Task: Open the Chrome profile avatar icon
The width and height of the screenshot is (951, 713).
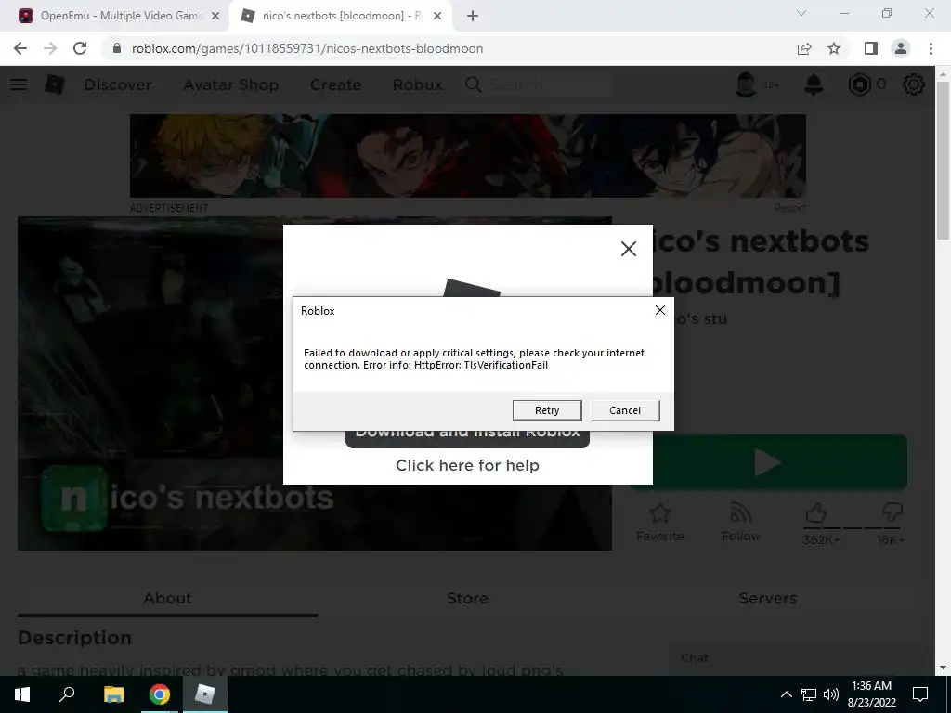Action: 901,48
